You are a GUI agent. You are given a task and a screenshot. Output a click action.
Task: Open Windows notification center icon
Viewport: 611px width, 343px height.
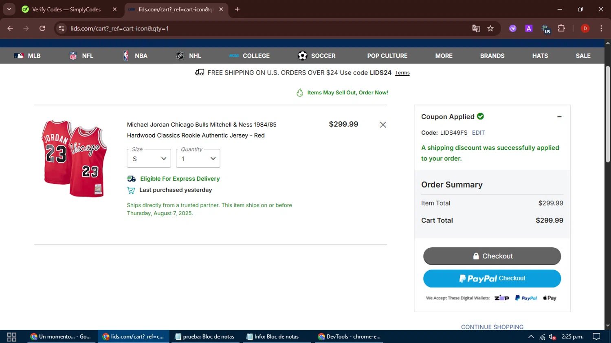coord(596,336)
